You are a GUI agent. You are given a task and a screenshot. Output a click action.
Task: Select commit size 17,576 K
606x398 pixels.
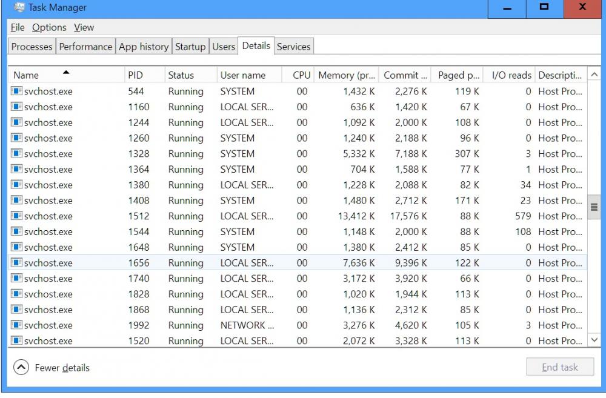point(408,216)
